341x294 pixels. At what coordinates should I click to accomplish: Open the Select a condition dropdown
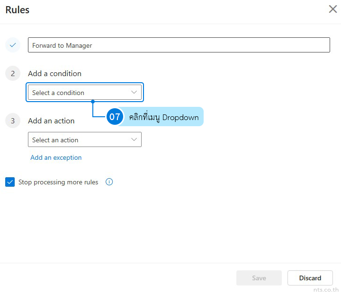(x=85, y=92)
